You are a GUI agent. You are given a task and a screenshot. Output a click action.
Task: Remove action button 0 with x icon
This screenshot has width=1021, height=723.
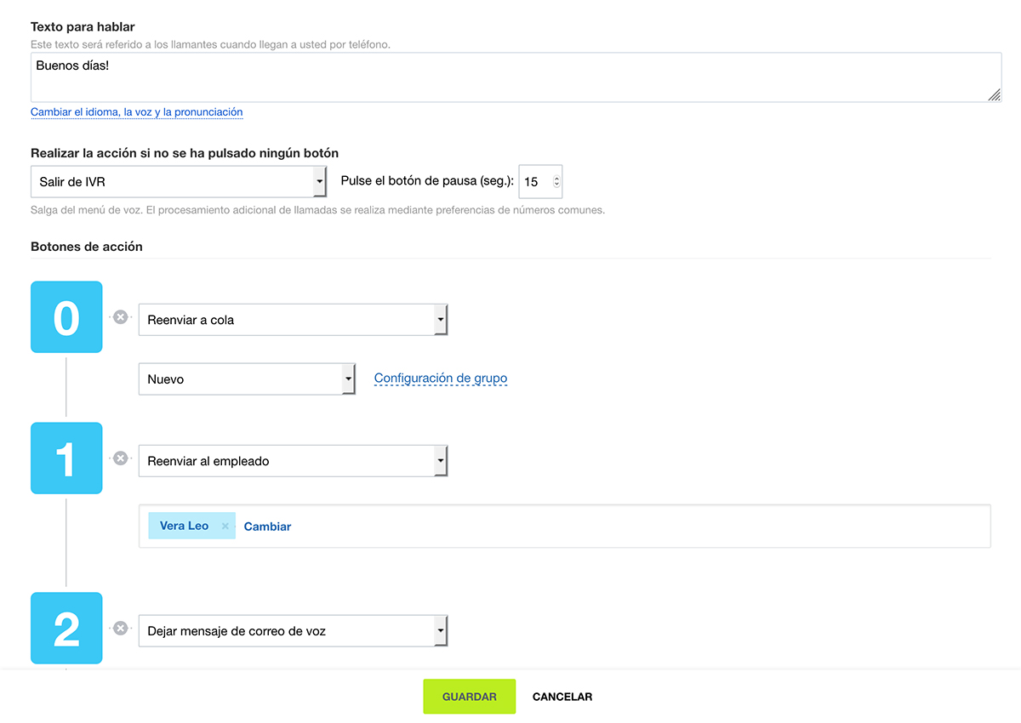[121, 317]
